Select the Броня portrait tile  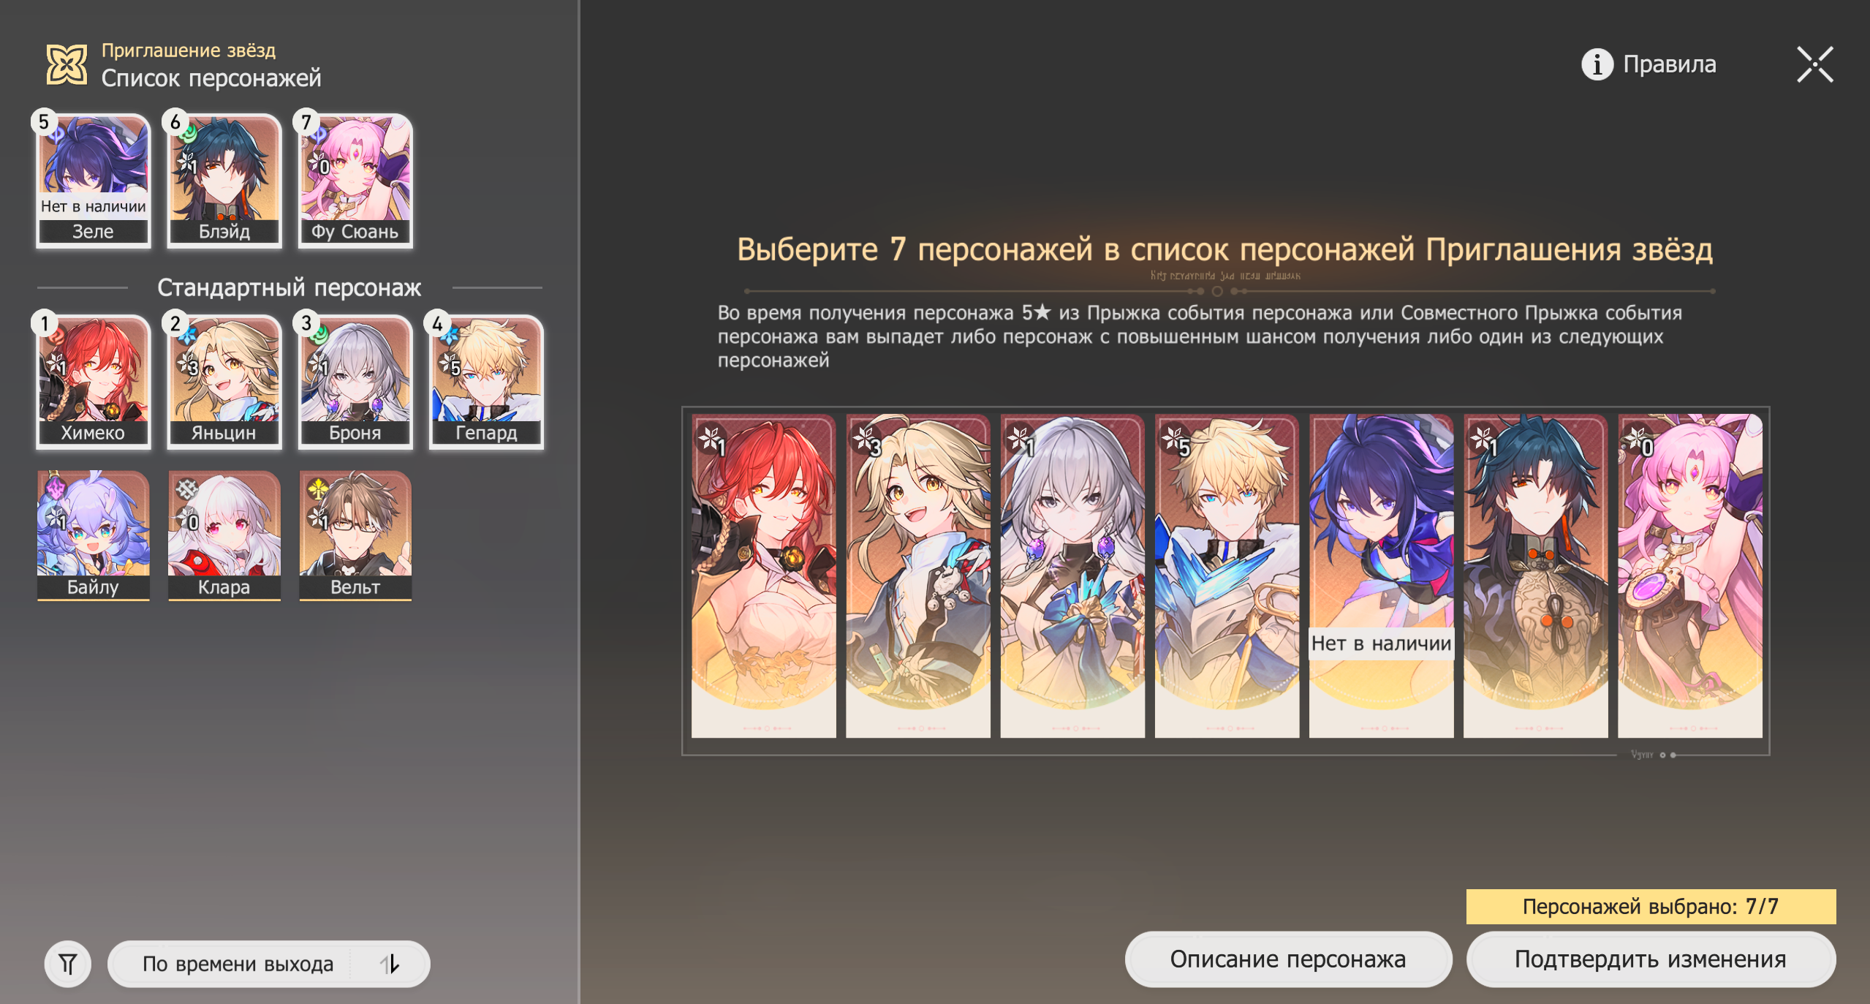(x=355, y=382)
